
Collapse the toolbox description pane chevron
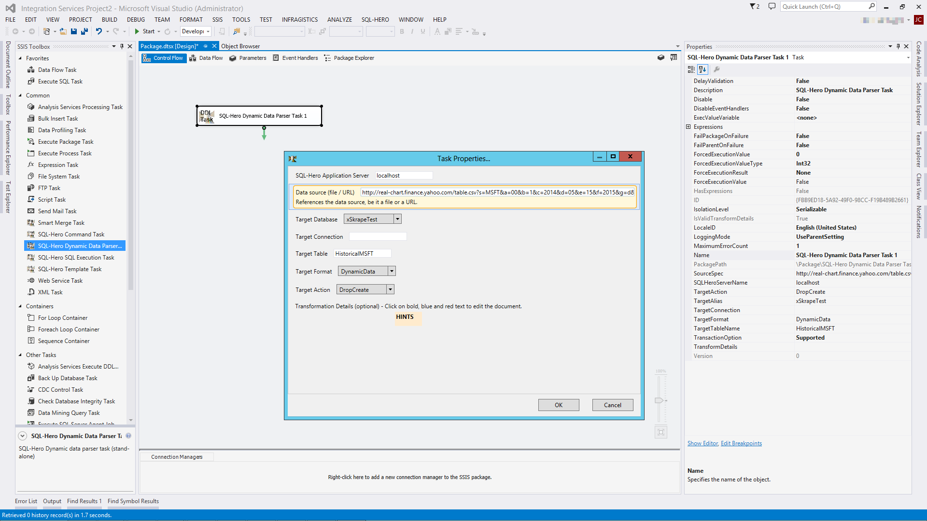click(22, 436)
